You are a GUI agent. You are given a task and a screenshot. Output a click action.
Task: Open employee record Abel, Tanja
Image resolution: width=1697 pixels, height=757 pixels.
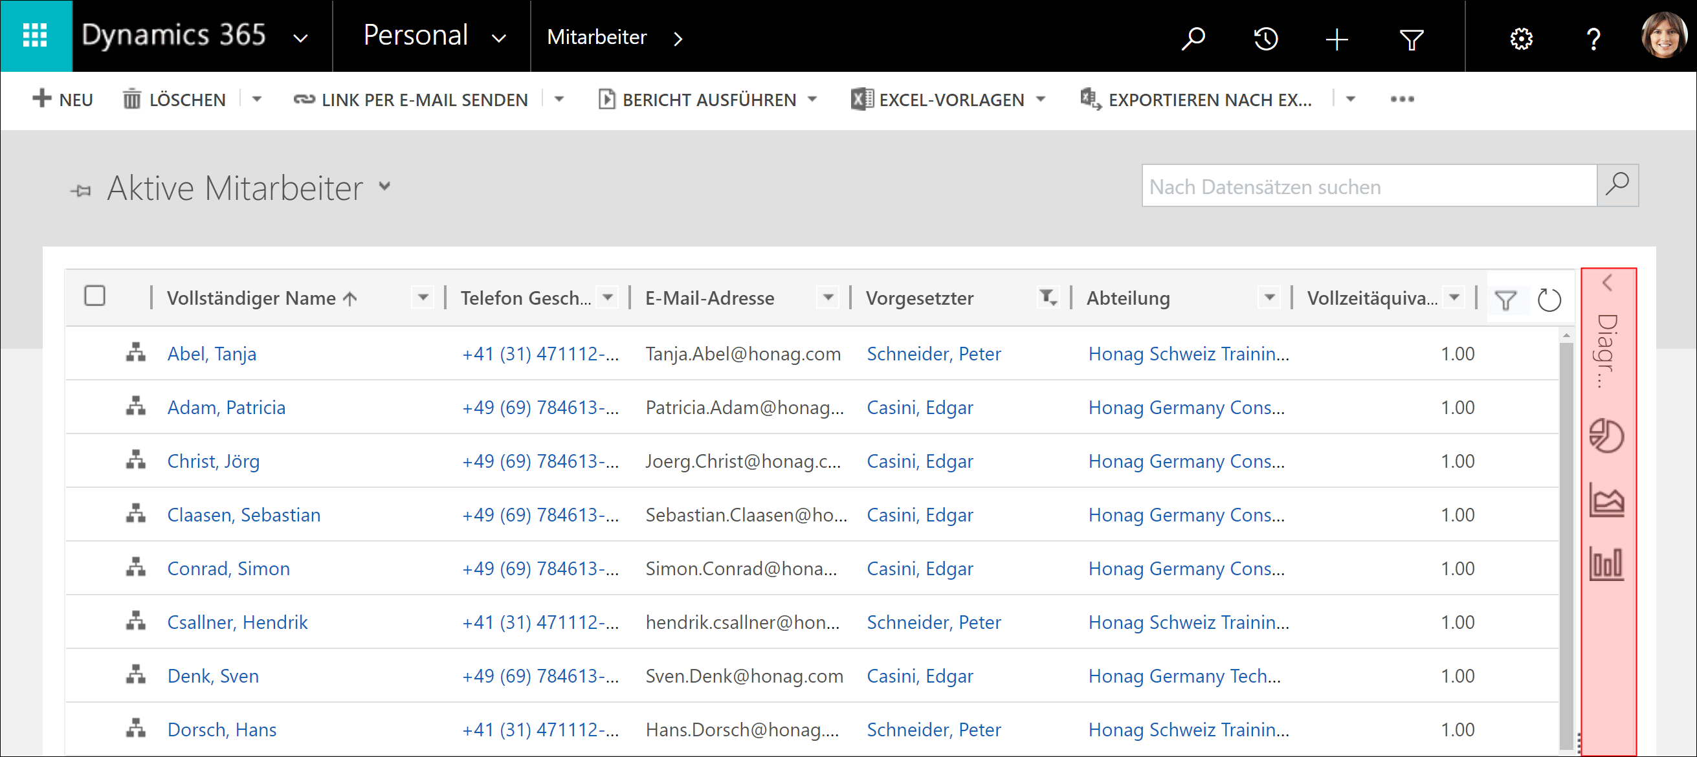pyautogui.click(x=212, y=354)
